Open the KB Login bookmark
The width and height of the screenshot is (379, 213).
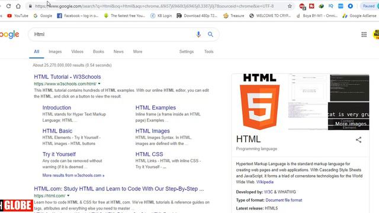[x=161, y=16]
